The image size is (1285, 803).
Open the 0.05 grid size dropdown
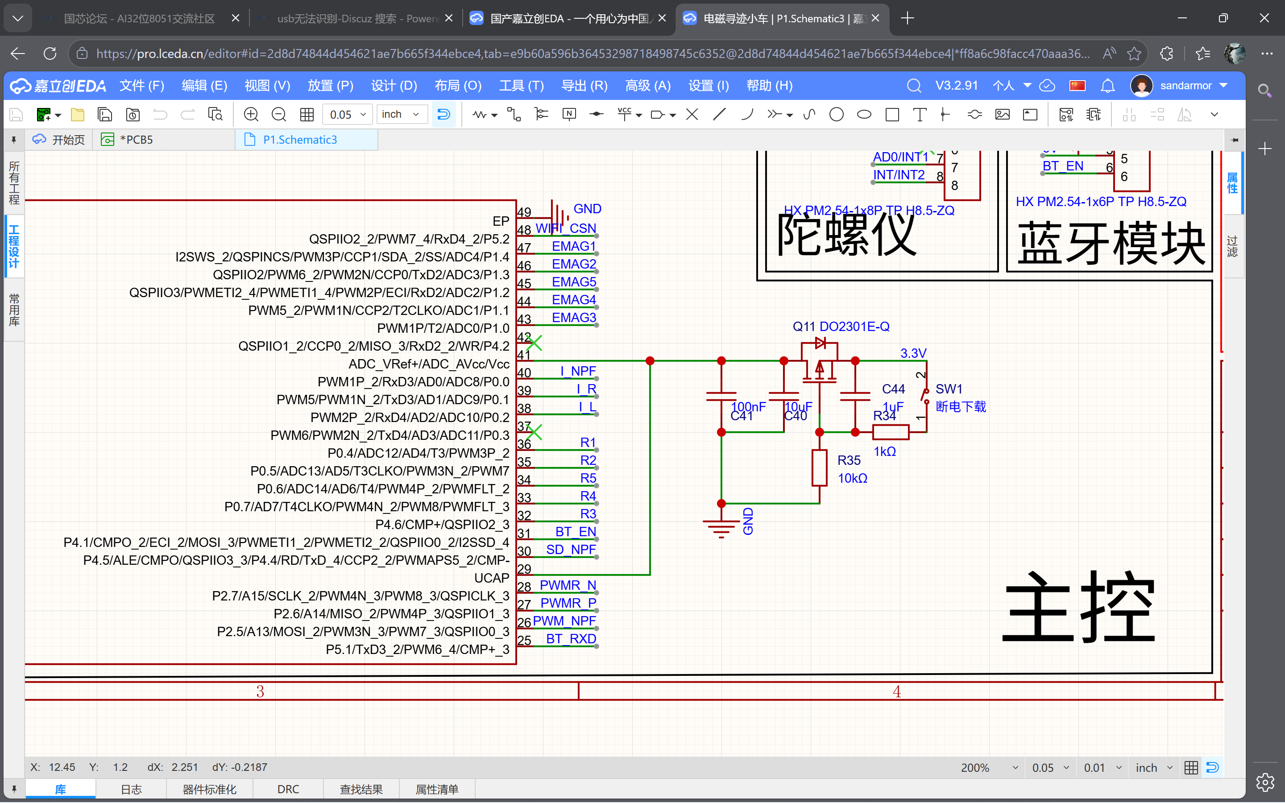coord(348,114)
